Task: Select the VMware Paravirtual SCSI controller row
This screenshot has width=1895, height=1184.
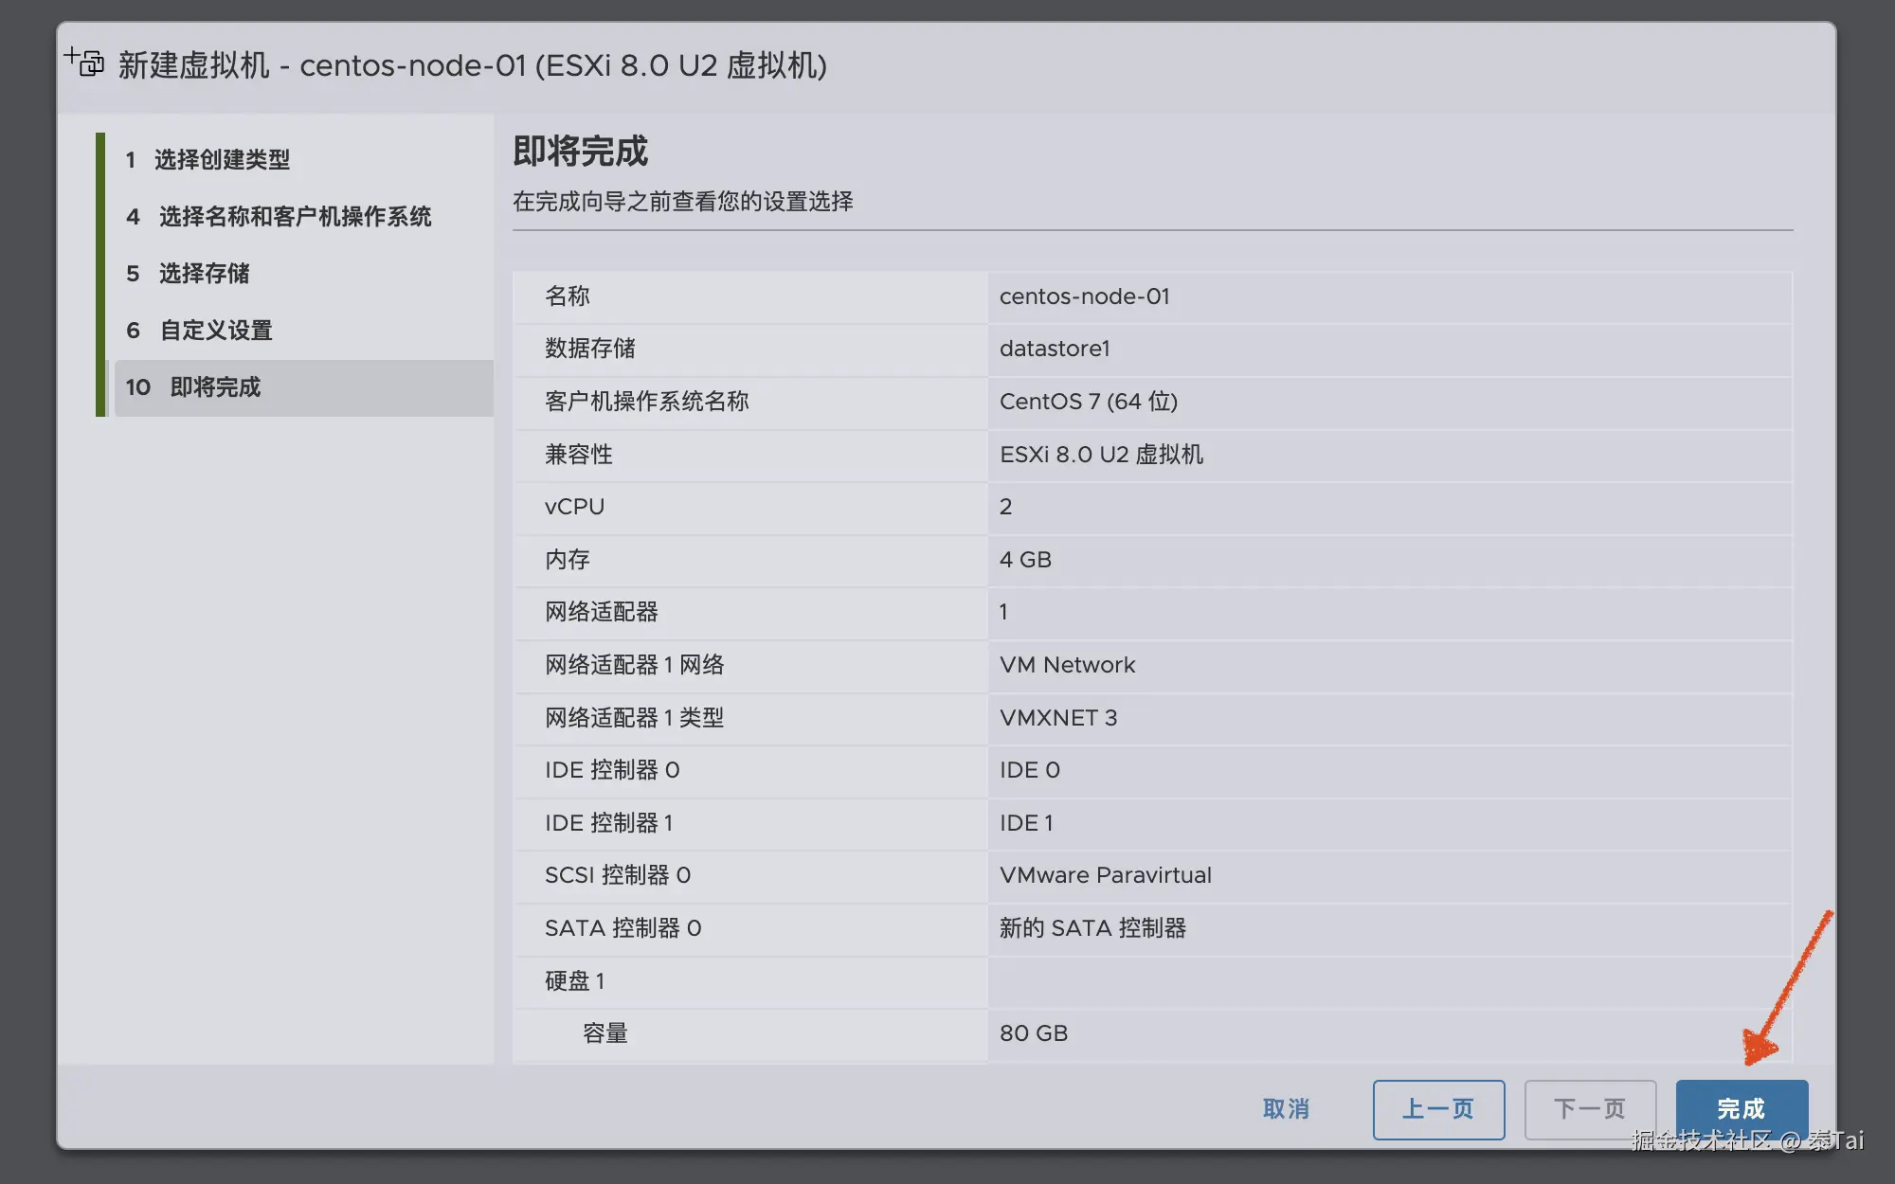Action: (x=1105, y=874)
